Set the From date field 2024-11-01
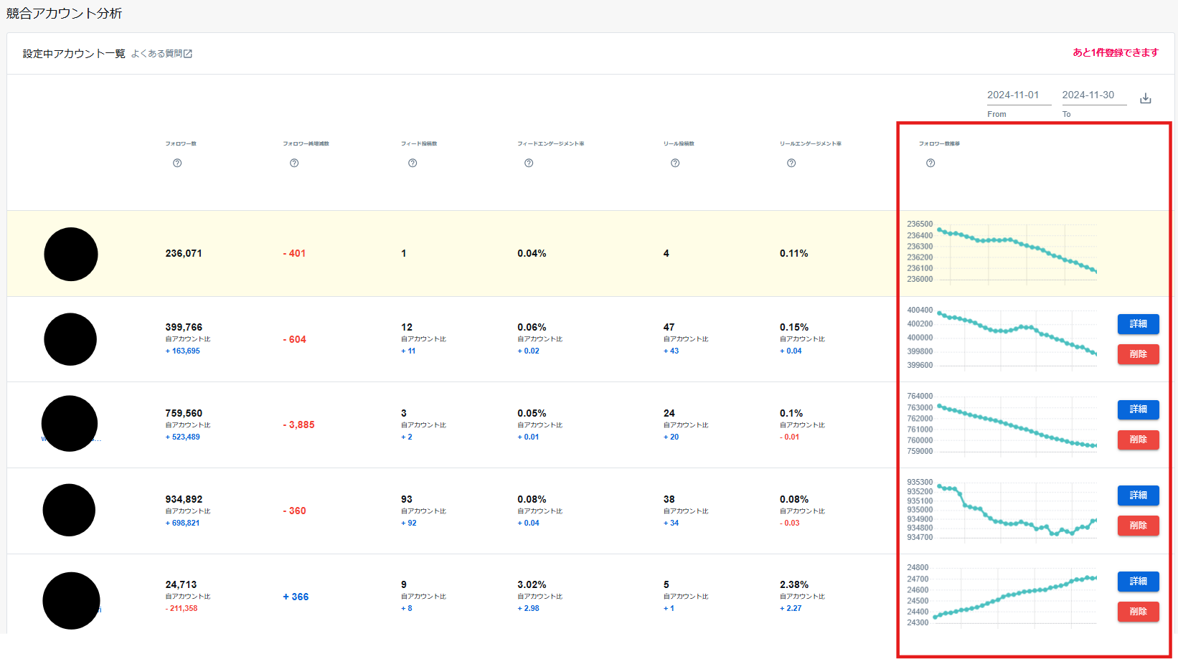The image size is (1178, 659). (1018, 95)
